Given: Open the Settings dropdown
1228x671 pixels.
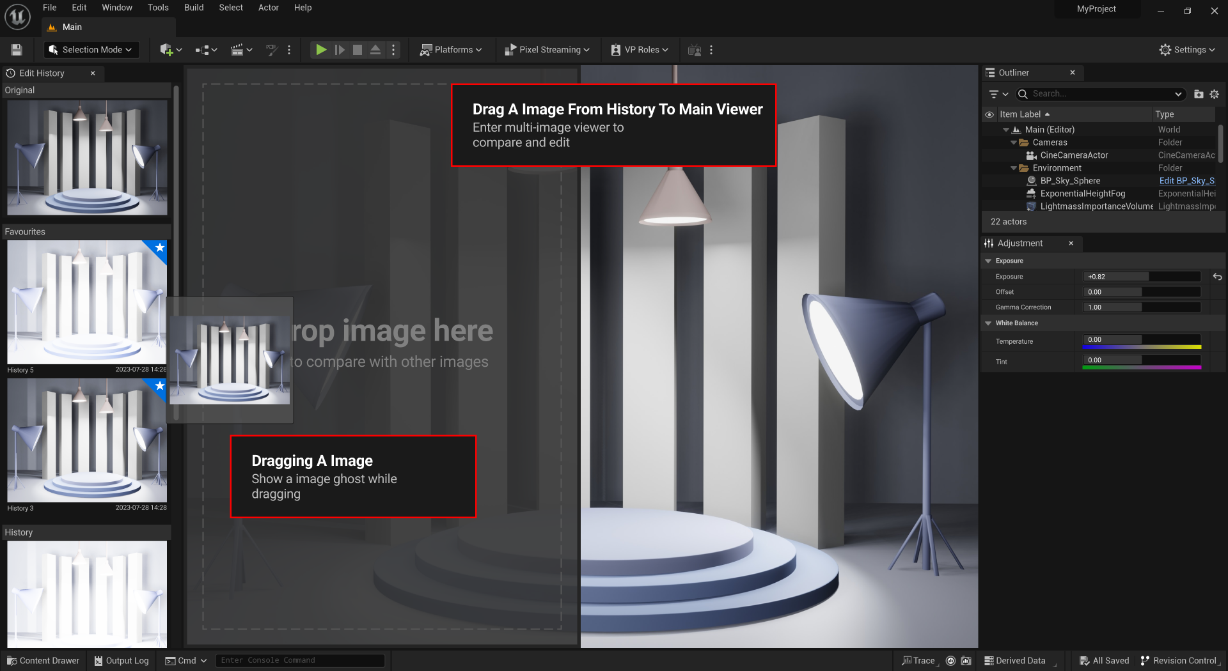Looking at the screenshot, I should coord(1187,50).
